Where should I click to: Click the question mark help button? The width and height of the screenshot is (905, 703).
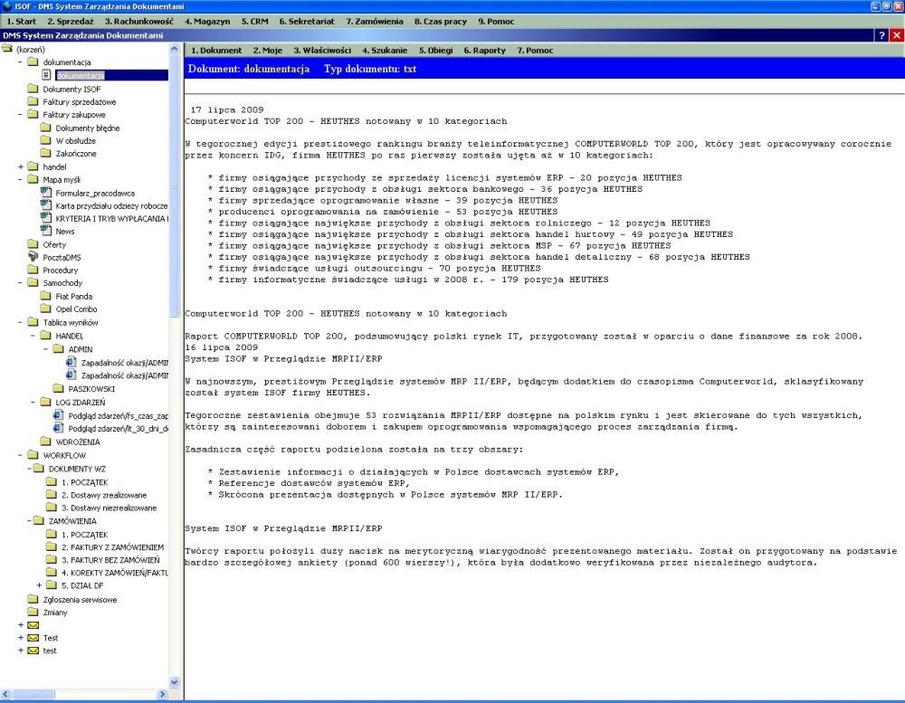point(881,35)
